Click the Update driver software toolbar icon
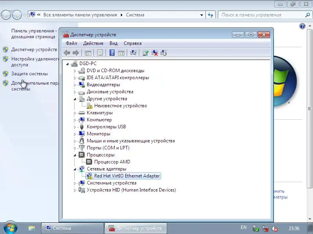 pyautogui.click(x=145, y=53)
